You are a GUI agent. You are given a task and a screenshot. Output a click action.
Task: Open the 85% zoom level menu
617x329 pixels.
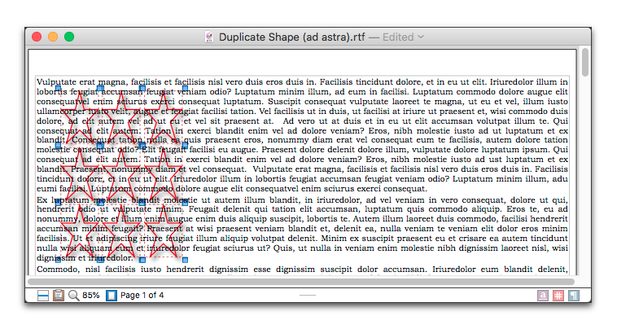coord(91,295)
